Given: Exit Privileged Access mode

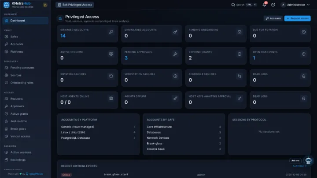Looking at the screenshot, I should 75,5.
